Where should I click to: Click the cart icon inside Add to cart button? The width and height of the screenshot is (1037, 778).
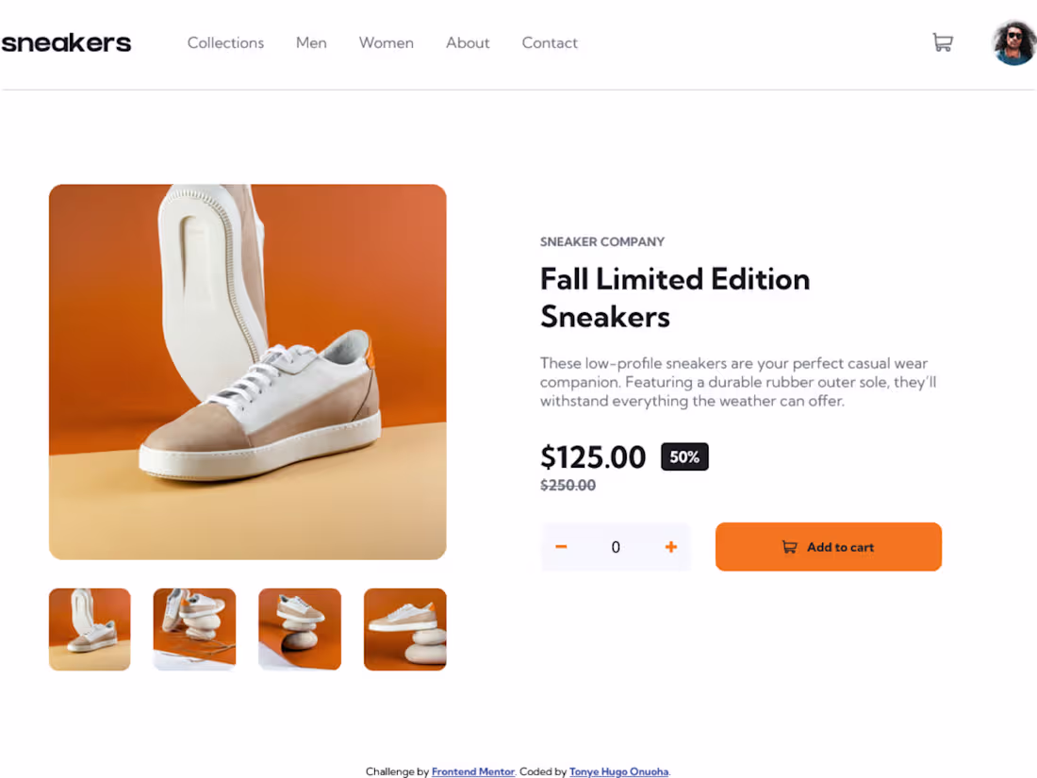790,547
